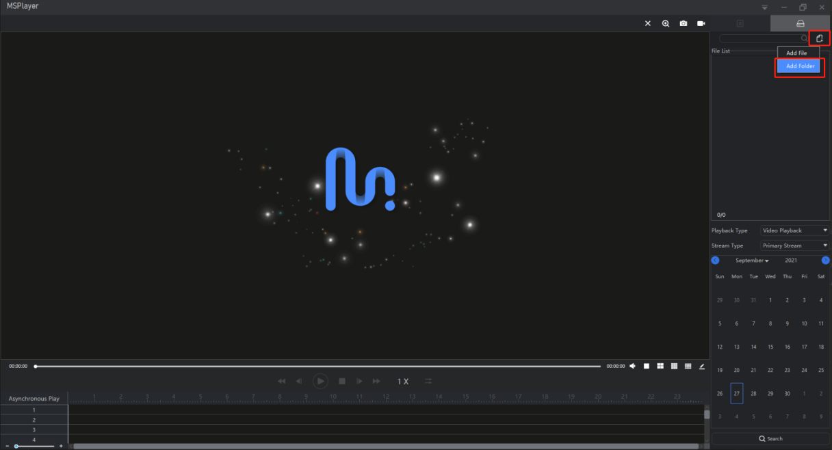Viewport: 832px width, 450px height.
Task: Choose Add Folder from the popup menu
Action: (800, 66)
